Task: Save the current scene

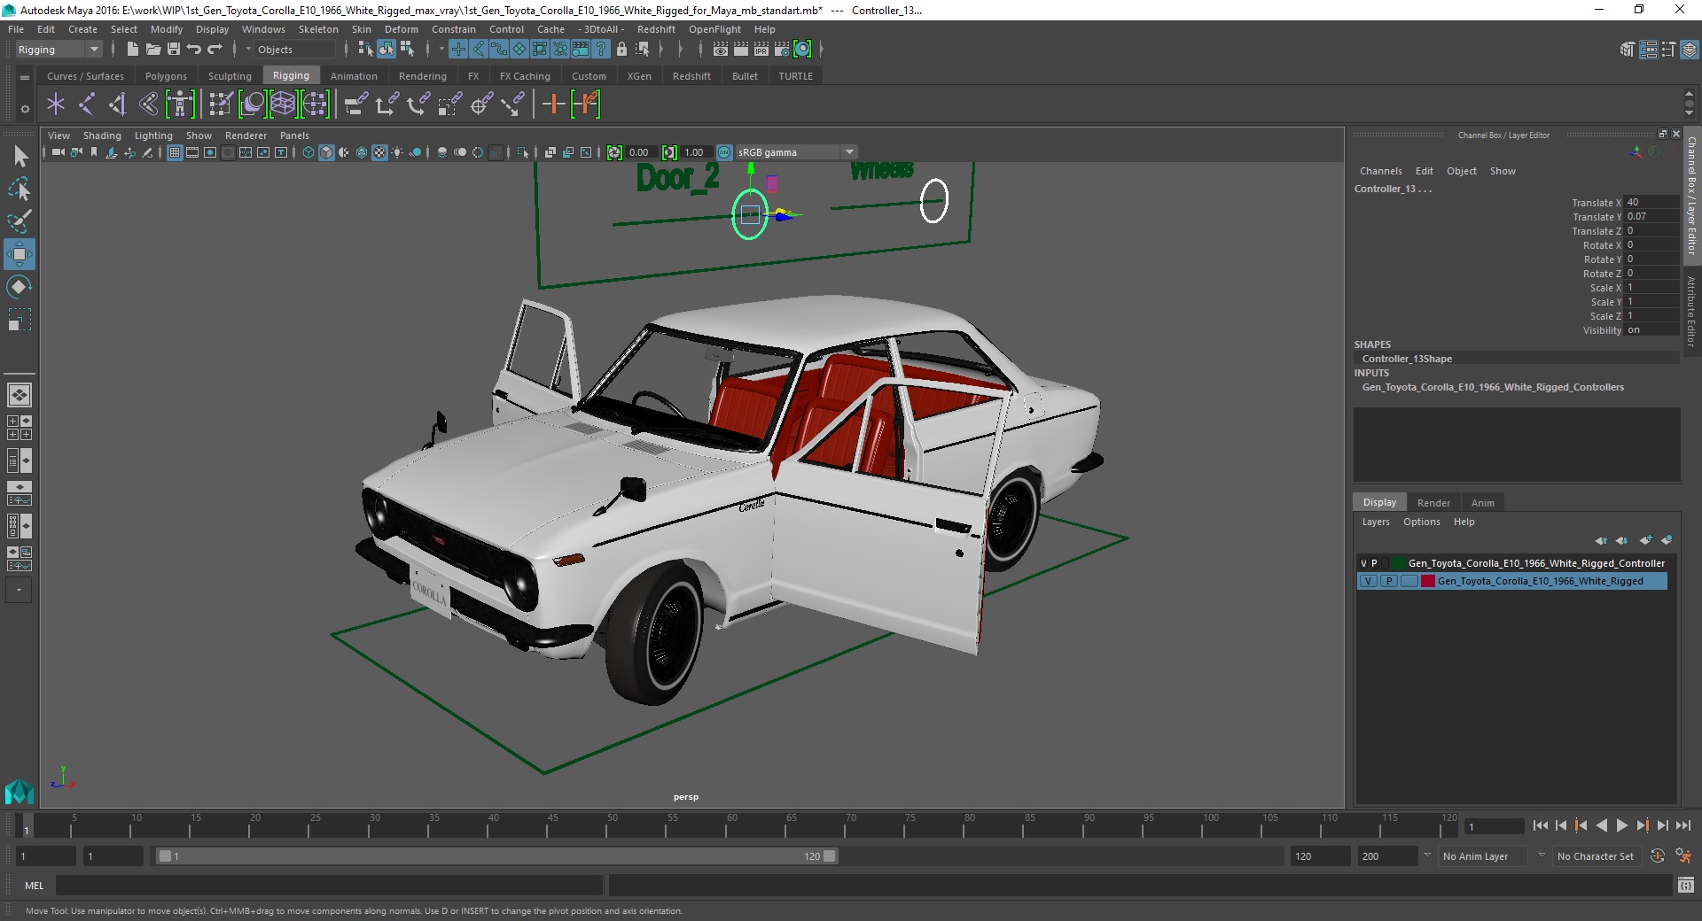Action: click(174, 50)
